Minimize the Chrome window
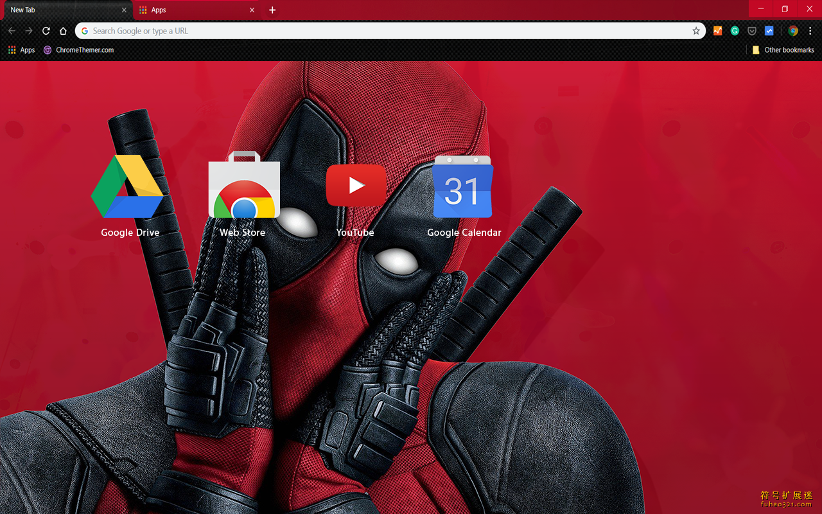Image resolution: width=822 pixels, height=514 pixels. point(761,9)
